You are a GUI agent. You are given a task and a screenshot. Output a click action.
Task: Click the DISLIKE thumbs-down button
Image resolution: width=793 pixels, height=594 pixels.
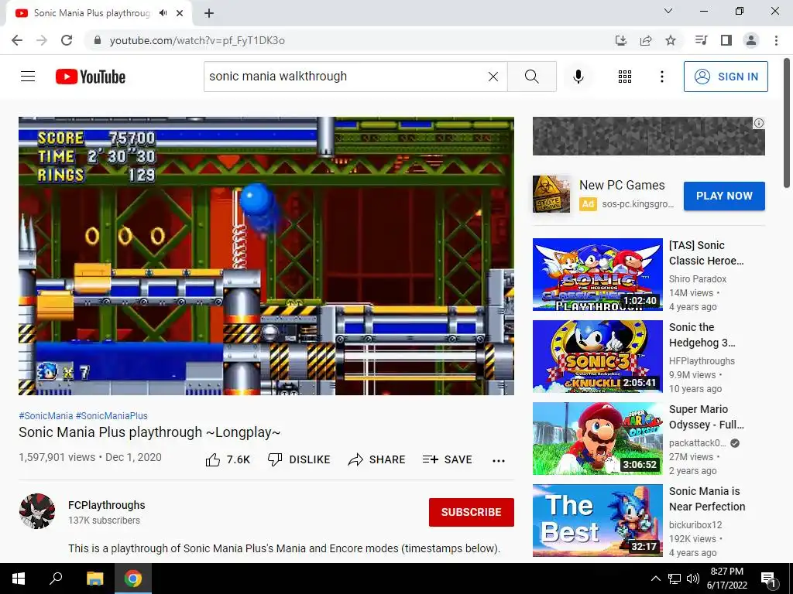click(x=299, y=459)
